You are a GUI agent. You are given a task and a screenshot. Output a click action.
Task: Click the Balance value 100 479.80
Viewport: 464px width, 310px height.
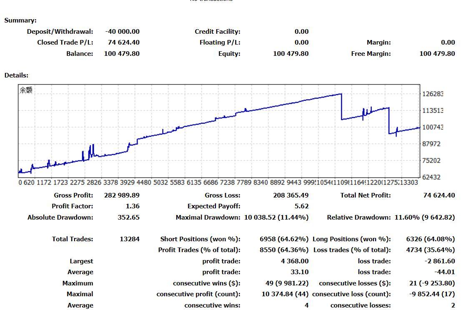coord(122,54)
